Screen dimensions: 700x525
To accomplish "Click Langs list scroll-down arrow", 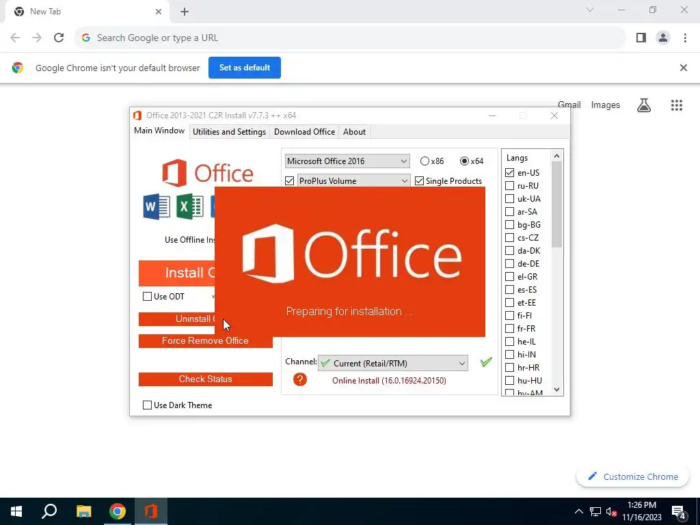I will coord(556,389).
